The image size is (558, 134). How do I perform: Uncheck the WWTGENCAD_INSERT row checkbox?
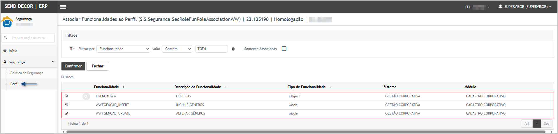click(66, 105)
